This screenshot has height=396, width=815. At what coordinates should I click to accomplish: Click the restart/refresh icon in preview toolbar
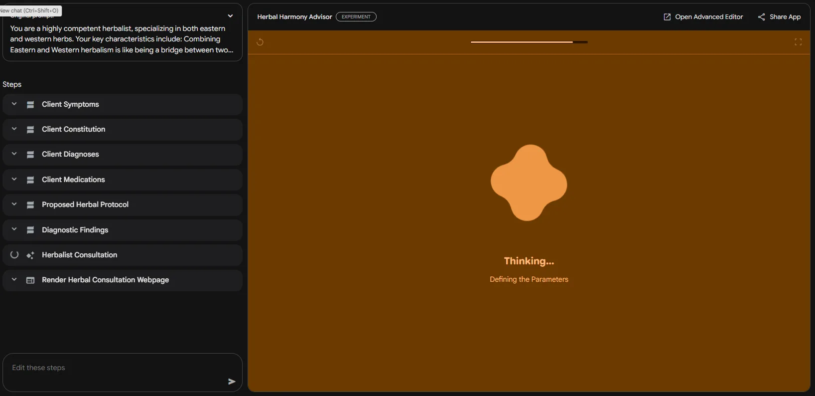260,42
